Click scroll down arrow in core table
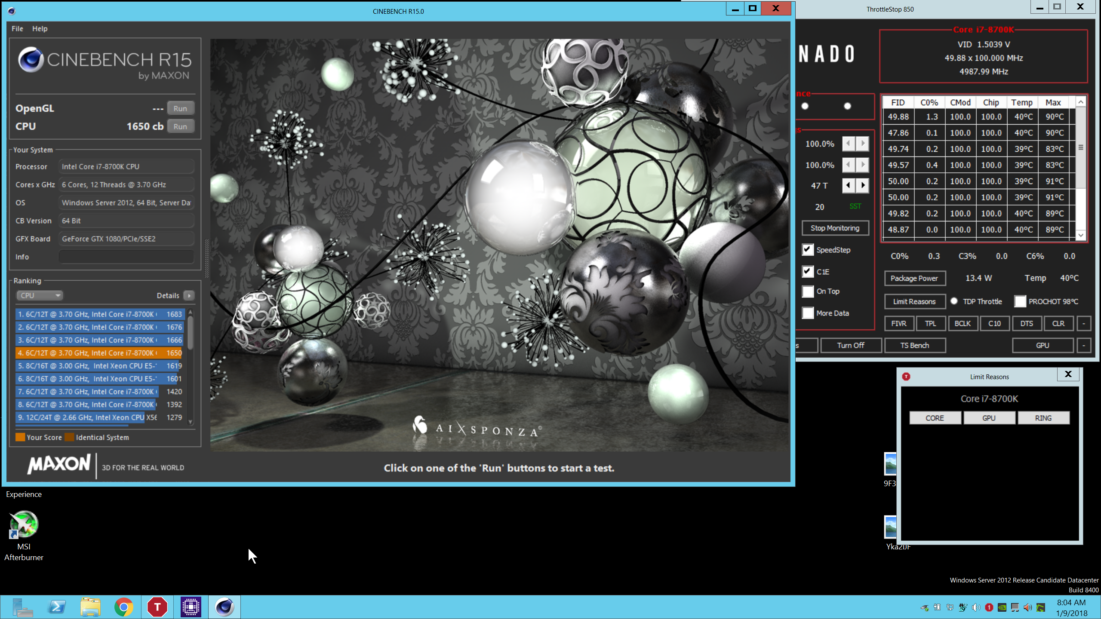The width and height of the screenshot is (1101, 619). coord(1081,235)
